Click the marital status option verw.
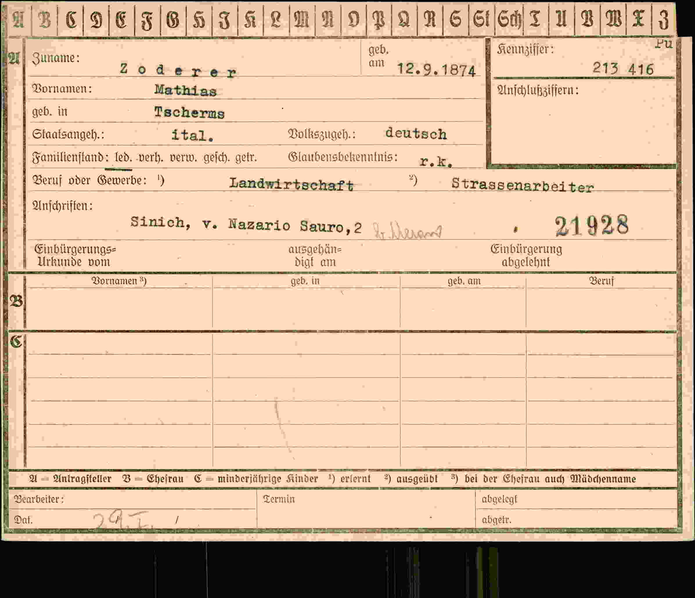Screen dimensions: 695x598 click(x=183, y=158)
